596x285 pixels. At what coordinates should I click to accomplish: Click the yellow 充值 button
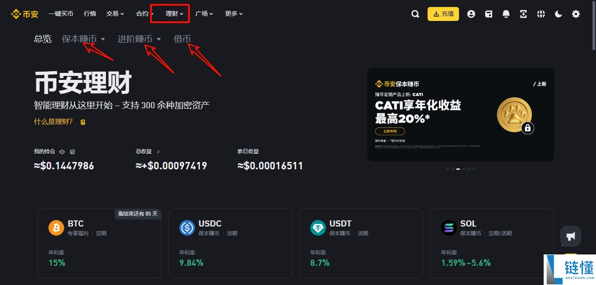[443, 14]
